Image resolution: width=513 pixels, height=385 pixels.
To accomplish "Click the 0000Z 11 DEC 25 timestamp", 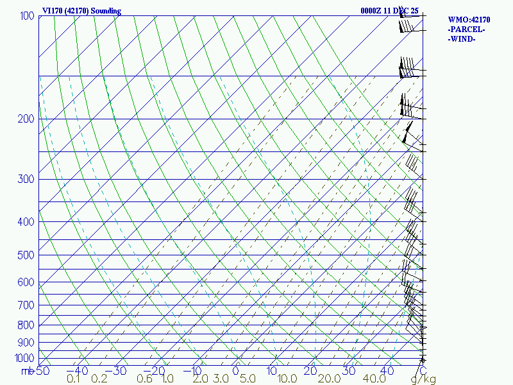I will 389,11.
